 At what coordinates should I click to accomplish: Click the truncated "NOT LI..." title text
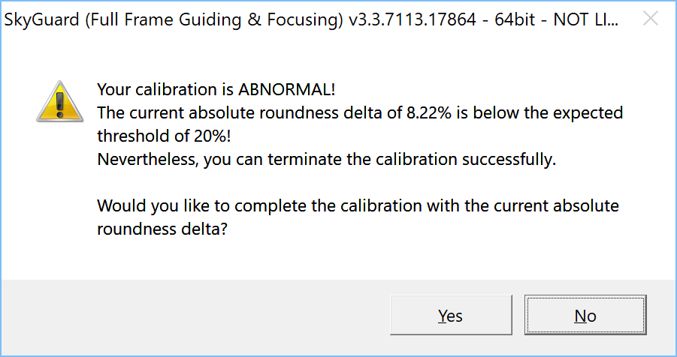(586, 21)
